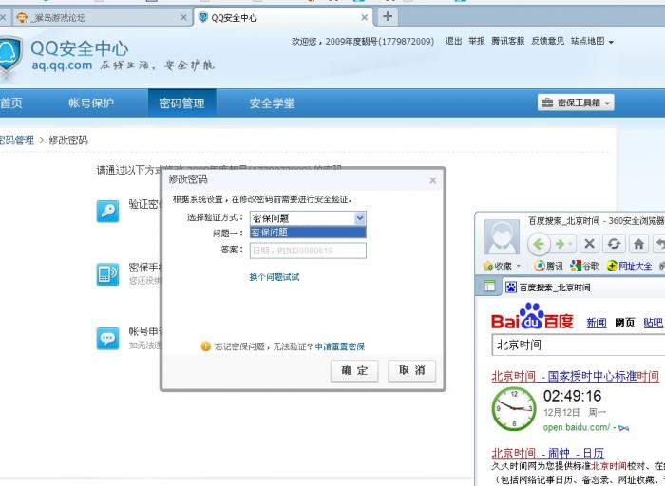Click sidebar panel icon left of Baidu tab
Image resolution: width=665 pixels, height=486 pixels.
489,287
